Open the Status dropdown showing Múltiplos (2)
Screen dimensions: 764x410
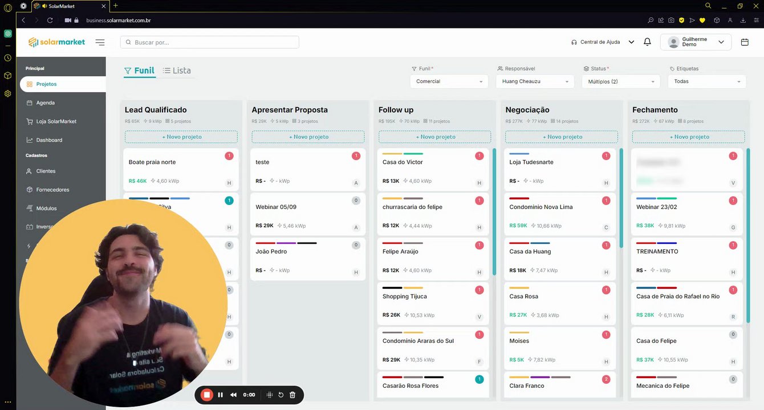click(621, 81)
